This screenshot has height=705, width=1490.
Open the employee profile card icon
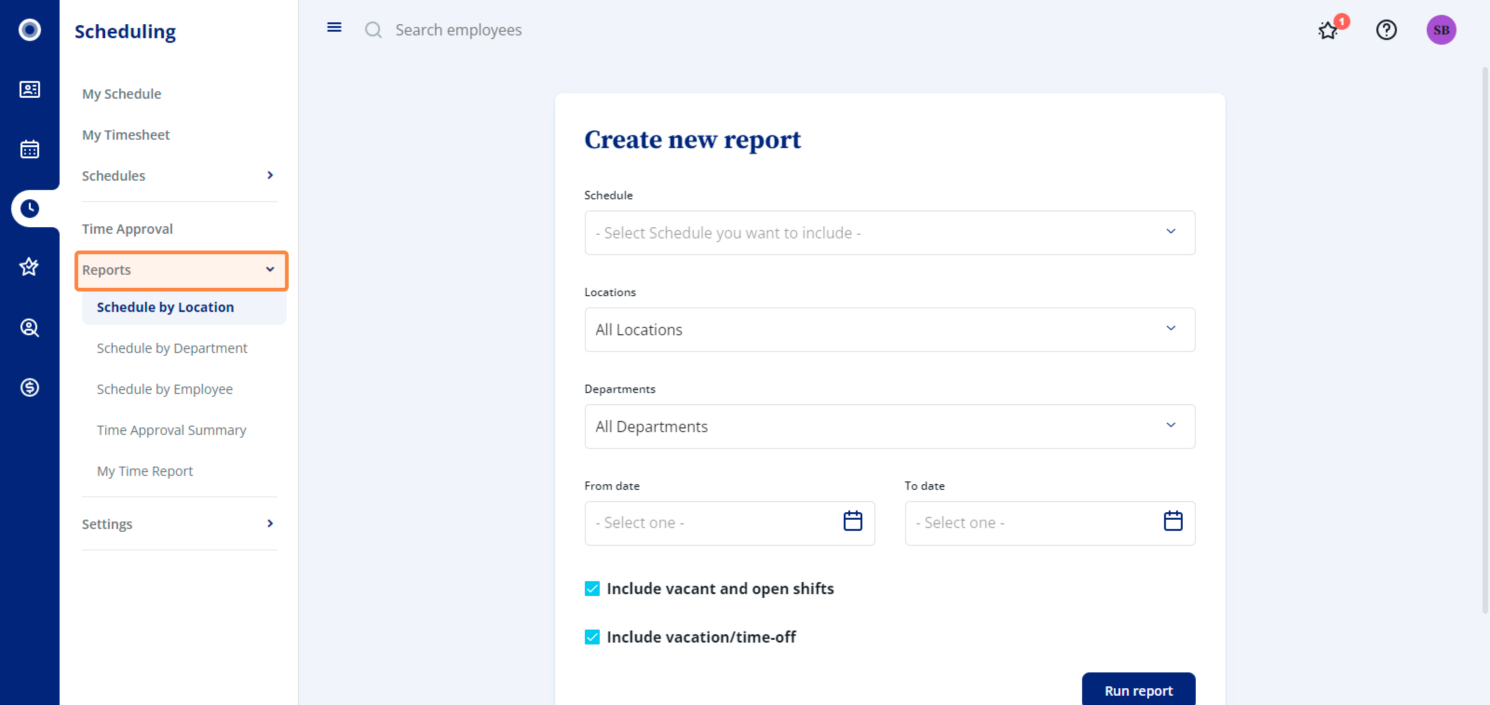[29, 89]
